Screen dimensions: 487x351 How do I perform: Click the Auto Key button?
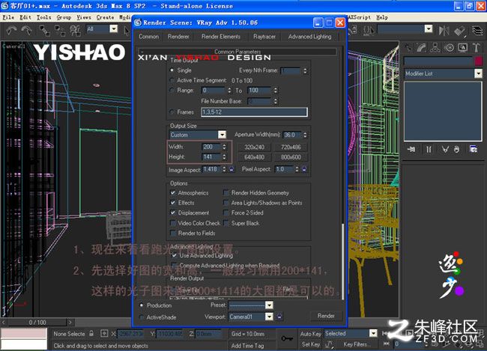point(311,334)
